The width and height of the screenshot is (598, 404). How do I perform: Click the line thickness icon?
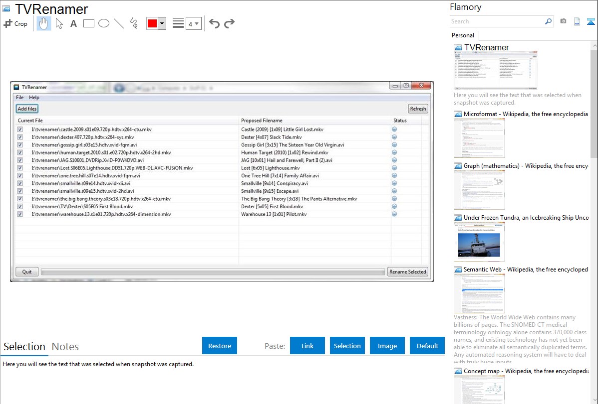pos(178,23)
